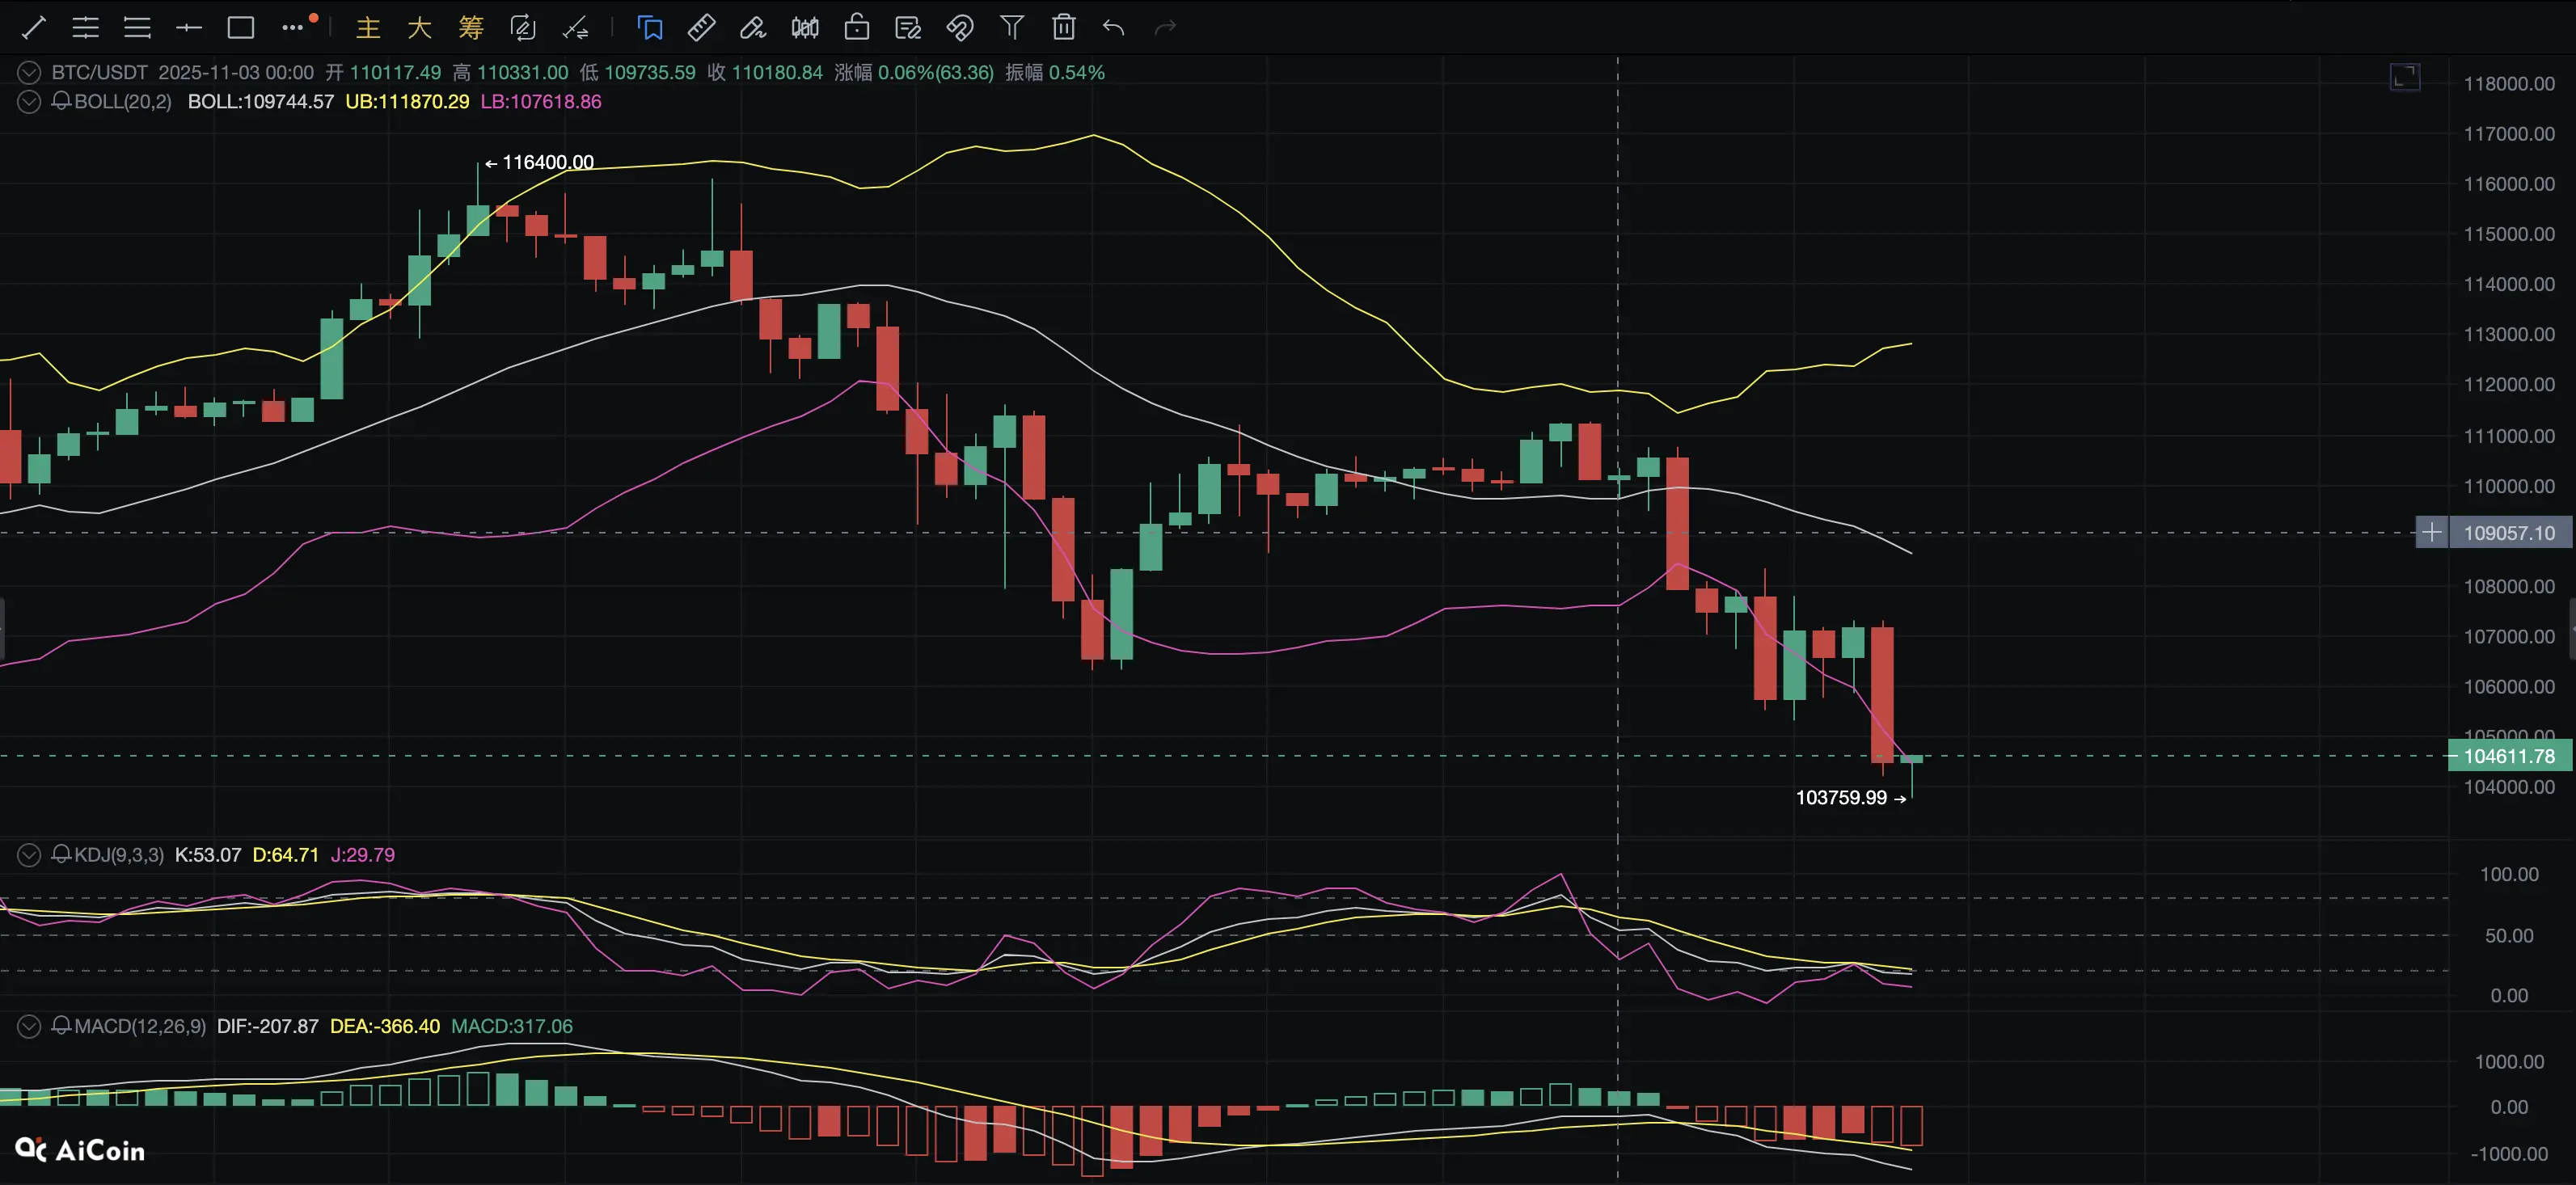Click the fullscreen chart expand icon
Viewport: 2576px width, 1185px height.
2404,77
